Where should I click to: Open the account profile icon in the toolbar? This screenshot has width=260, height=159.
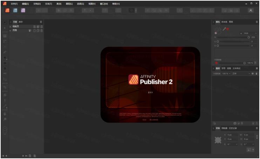[x=251, y=11]
